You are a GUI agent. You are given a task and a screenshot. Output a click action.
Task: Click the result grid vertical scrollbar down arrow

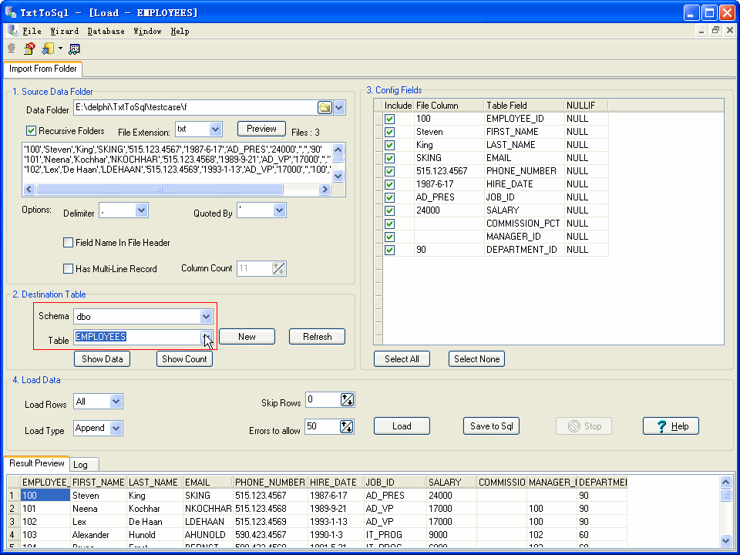click(x=726, y=541)
